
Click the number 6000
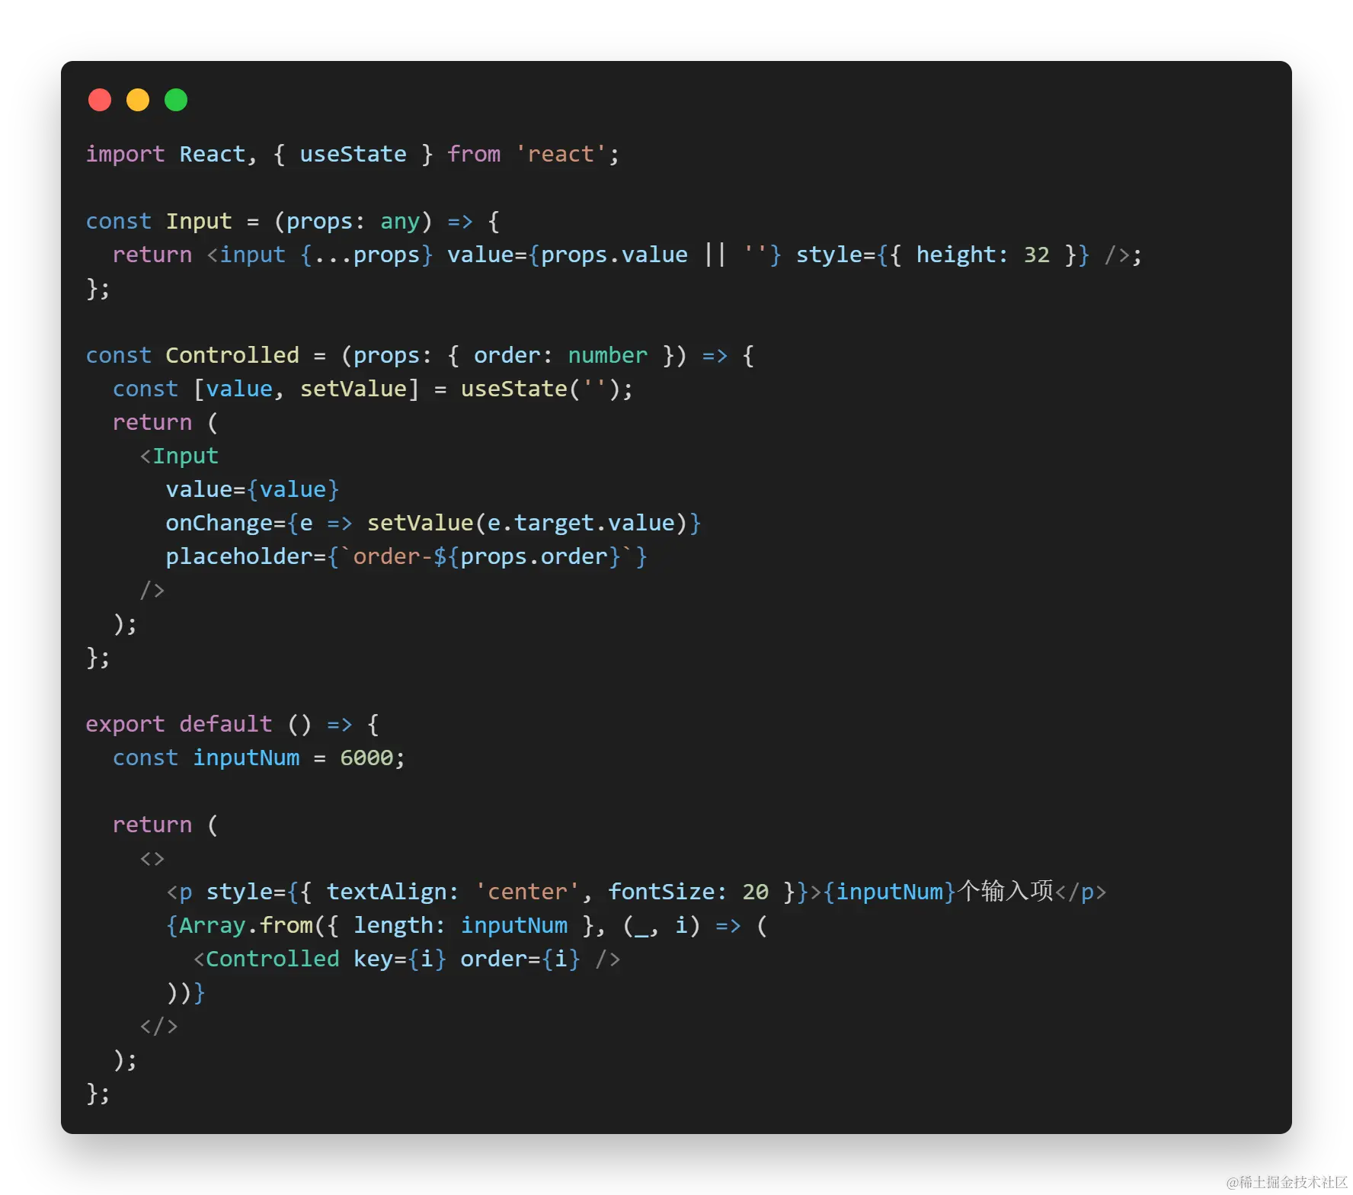click(366, 758)
